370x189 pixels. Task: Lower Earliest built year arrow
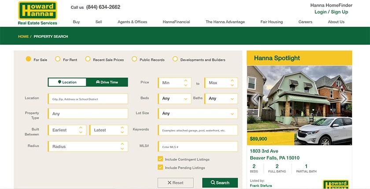81,132
